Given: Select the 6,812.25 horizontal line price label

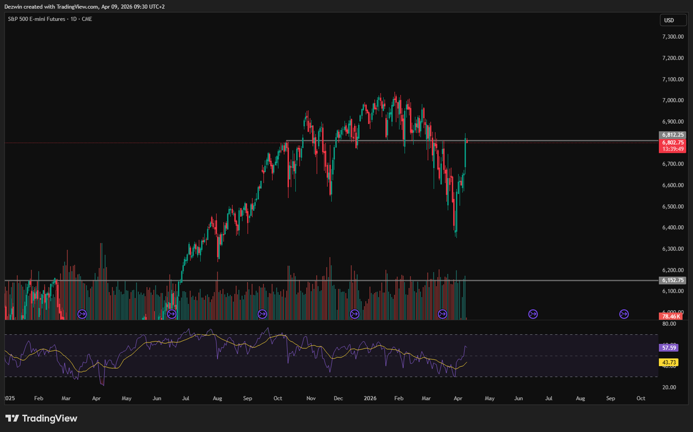Looking at the screenshot, I should point(673,135).
